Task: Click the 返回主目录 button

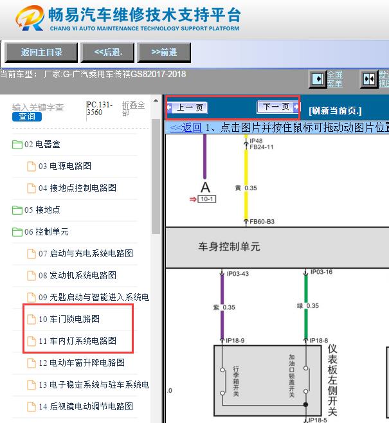Action: [x=41, y=52]
